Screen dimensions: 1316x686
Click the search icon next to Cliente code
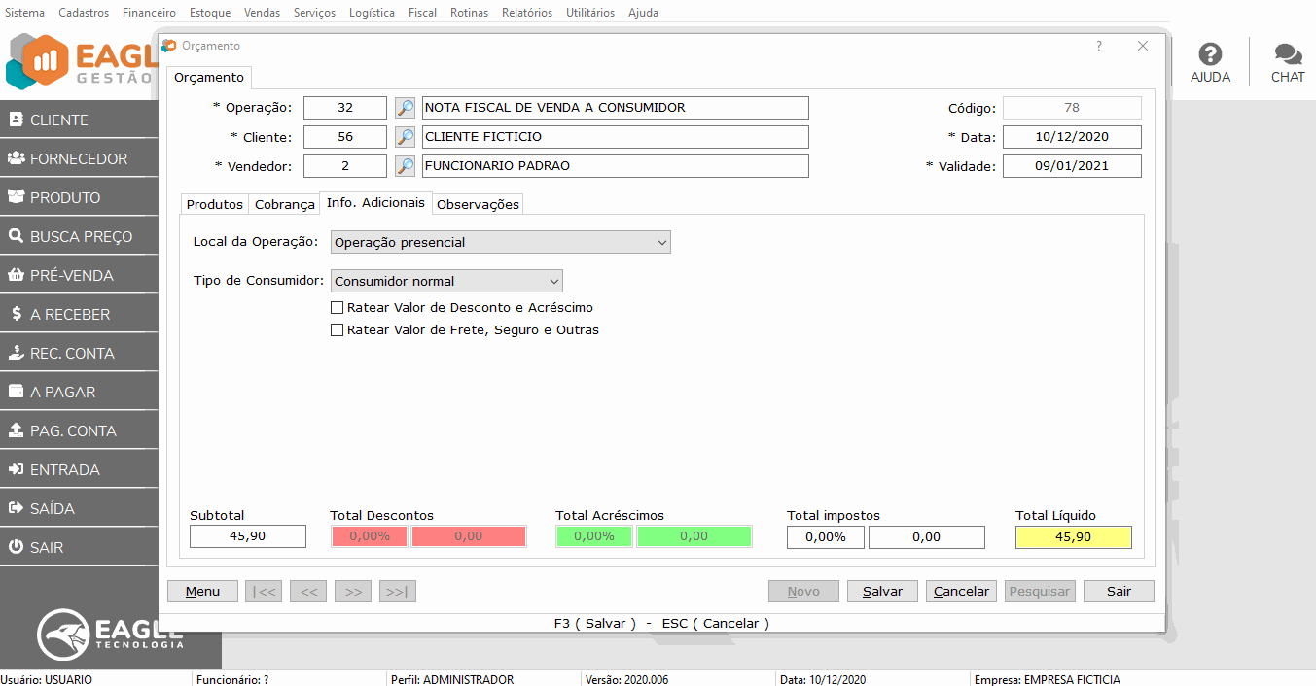click(x=406, y=137)
